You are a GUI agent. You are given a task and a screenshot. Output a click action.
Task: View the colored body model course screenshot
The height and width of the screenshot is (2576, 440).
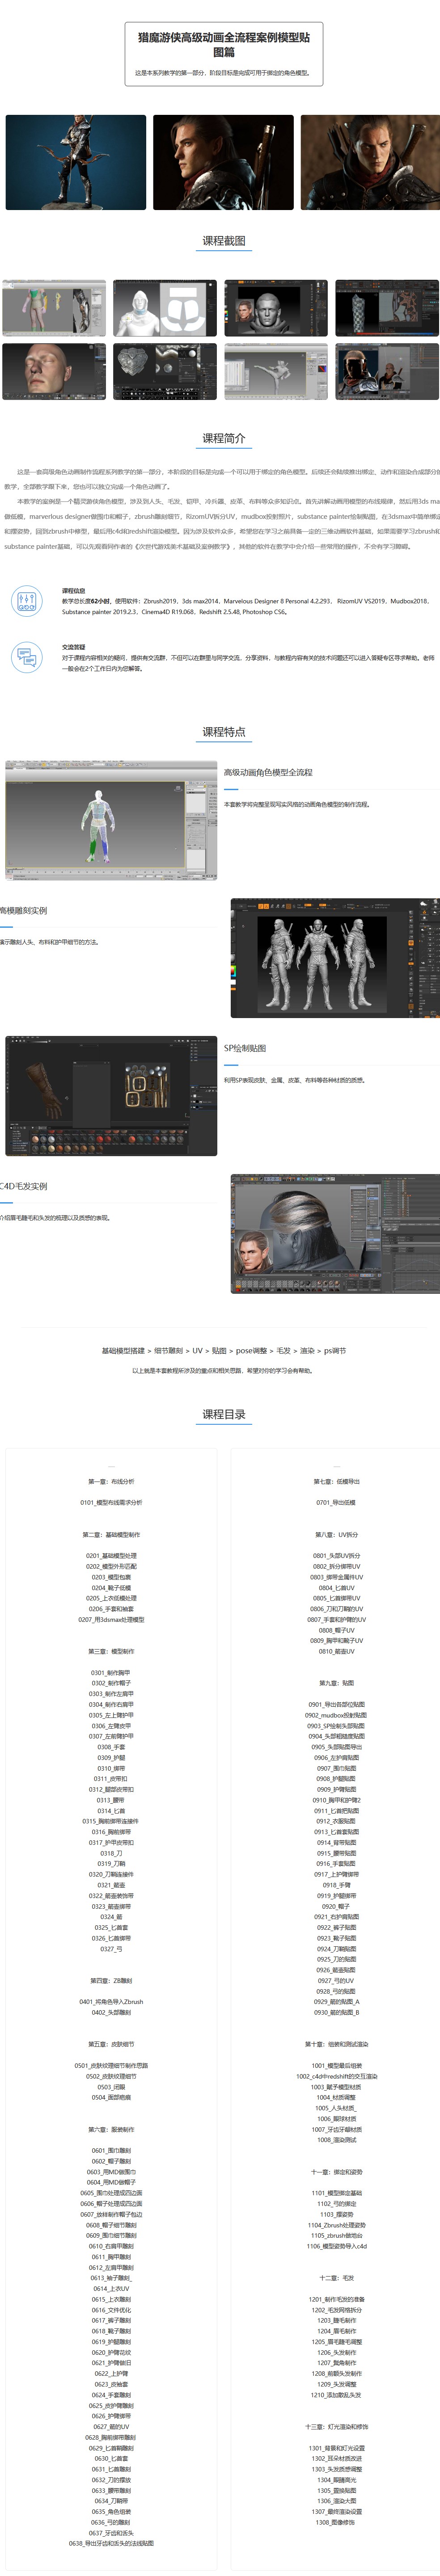54,308
